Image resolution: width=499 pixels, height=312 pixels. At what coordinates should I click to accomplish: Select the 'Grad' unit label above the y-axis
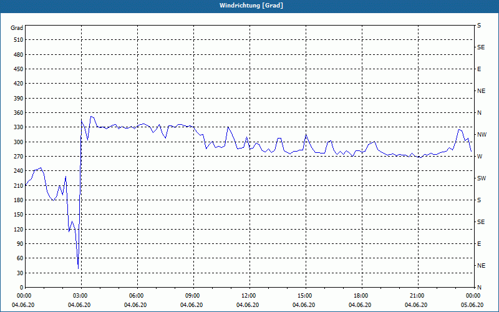(17, 28)
